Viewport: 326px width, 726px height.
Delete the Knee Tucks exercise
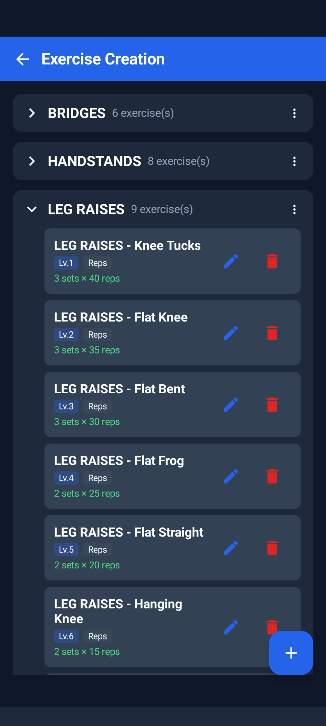[272, 261]
